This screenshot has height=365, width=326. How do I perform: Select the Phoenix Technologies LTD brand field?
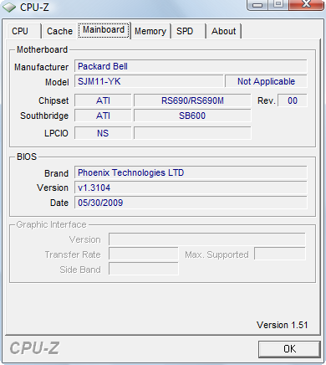coord(191,172)
